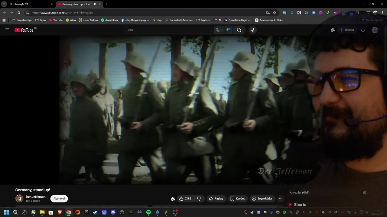
Task: Open more actions three-dot menu
Action: (x=281, y=199)
